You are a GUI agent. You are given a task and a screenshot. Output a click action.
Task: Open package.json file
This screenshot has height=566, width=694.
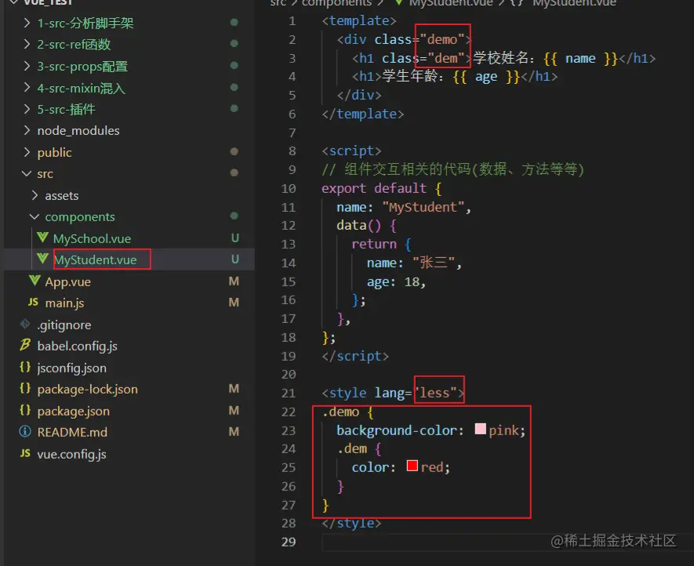pyautogui.click(x=74, y=411)
